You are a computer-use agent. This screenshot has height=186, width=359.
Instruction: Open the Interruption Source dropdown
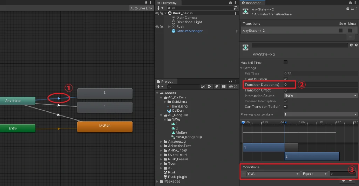tap(320, 96)
